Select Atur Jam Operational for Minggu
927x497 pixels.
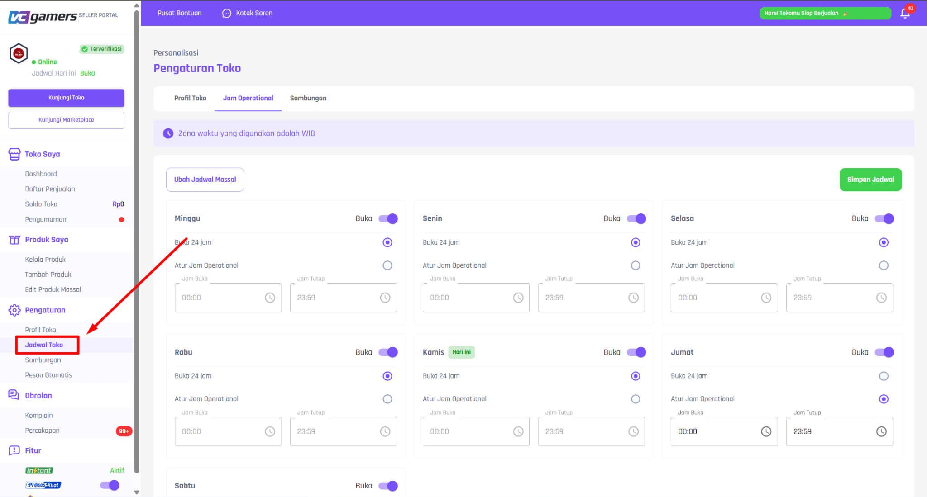click(x=387, y=265)
